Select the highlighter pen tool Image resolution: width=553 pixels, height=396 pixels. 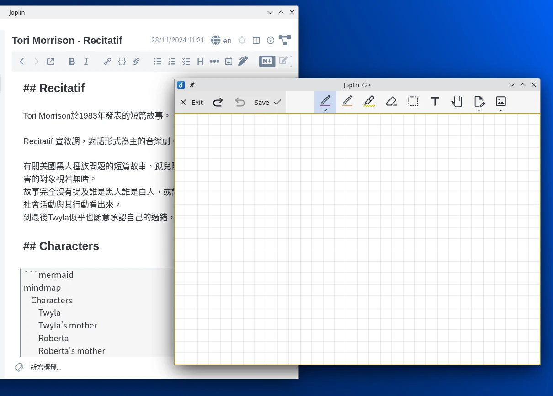click(369, 101)
